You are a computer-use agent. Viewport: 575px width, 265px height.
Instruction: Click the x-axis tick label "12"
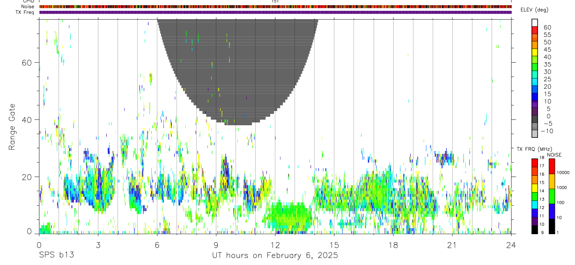[275, 244]
